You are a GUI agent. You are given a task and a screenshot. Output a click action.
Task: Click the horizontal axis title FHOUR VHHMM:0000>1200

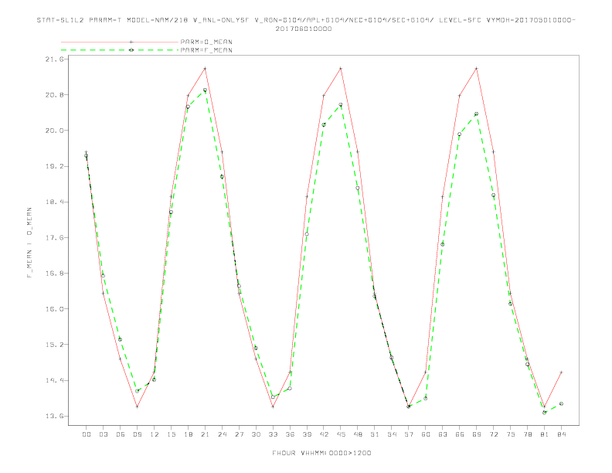(x=321, y=453)
